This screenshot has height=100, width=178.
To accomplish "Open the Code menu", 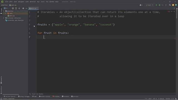I will pos(27,2).
